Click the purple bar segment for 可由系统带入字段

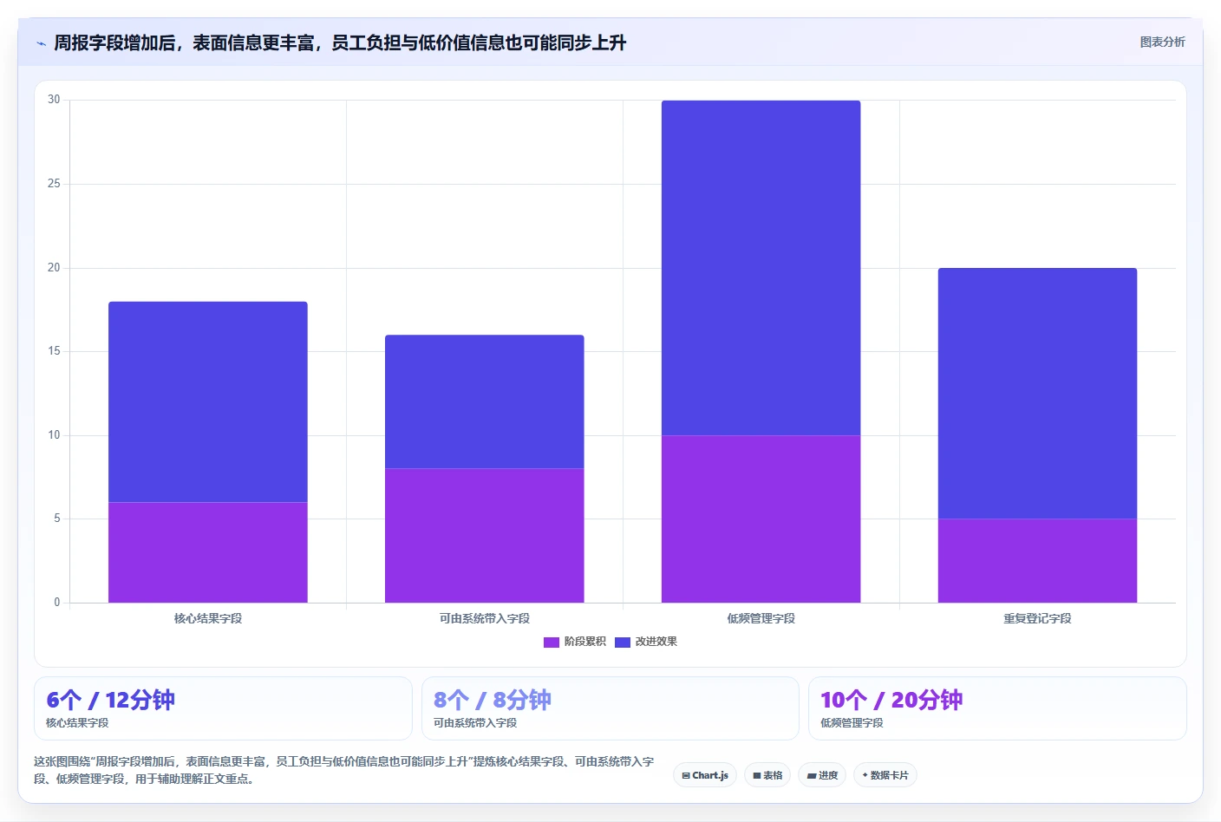(485, 536)
